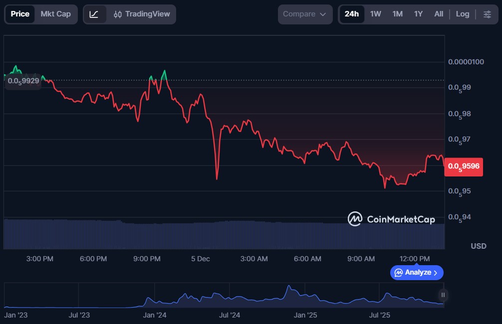Click the CoinMarketCap watermark logo
The width and height of the screenshot is (502, 324).
(x=391, y=219)
